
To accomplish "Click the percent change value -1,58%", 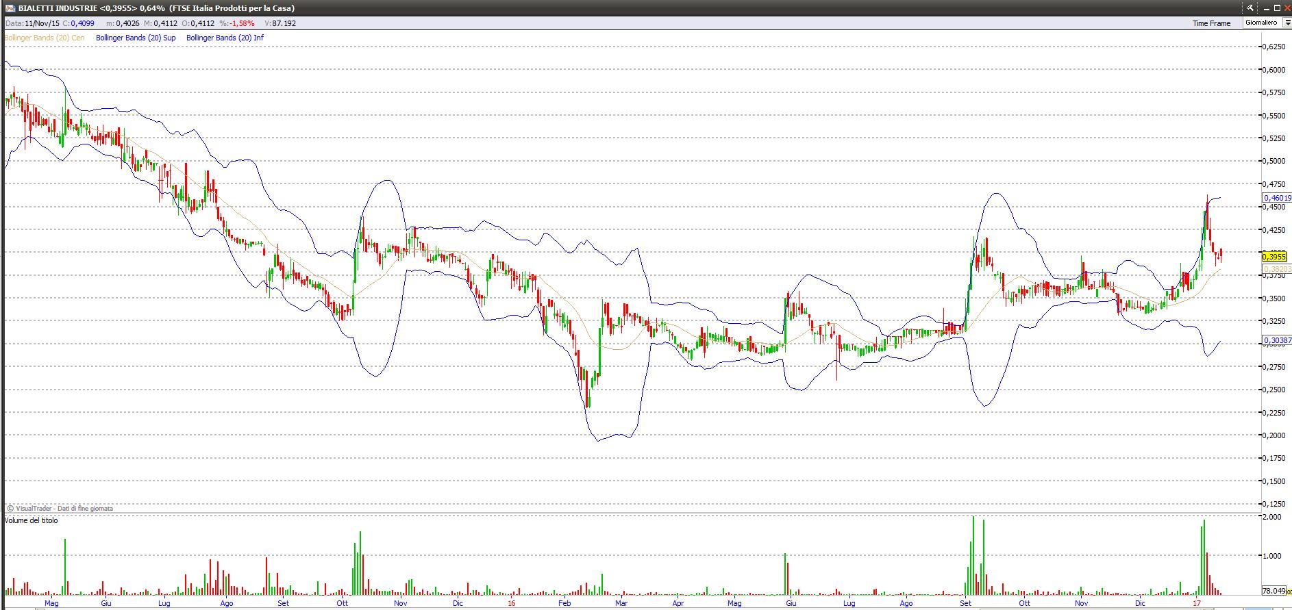I will (x=243, y=23).
